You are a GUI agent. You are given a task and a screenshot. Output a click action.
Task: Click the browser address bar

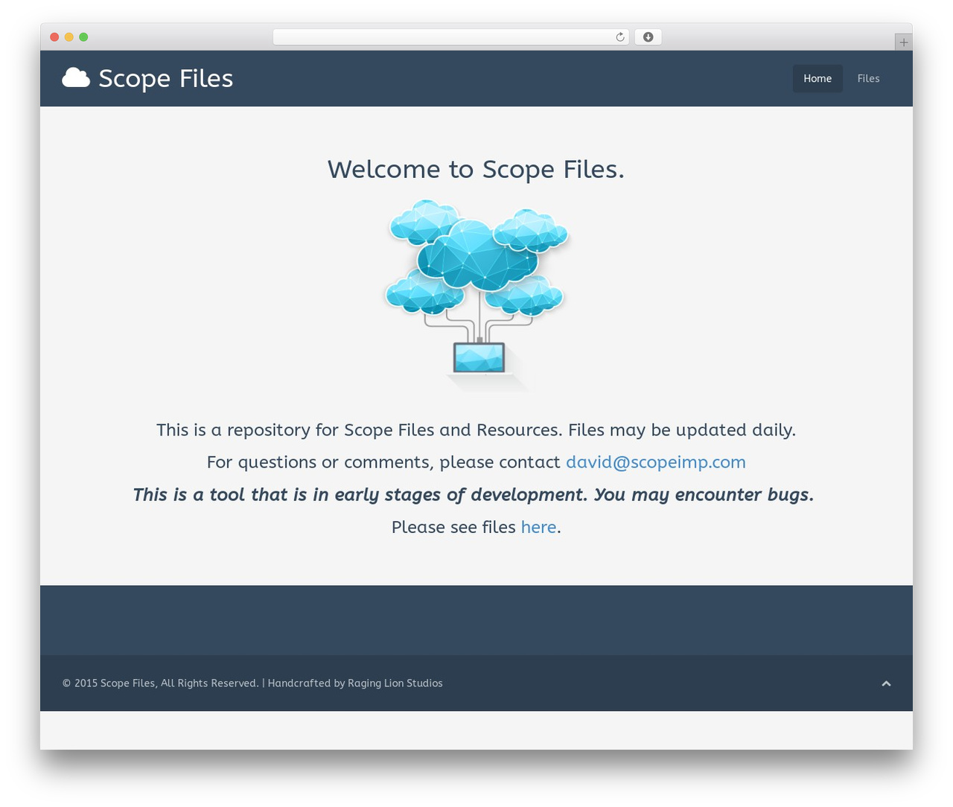451,37
